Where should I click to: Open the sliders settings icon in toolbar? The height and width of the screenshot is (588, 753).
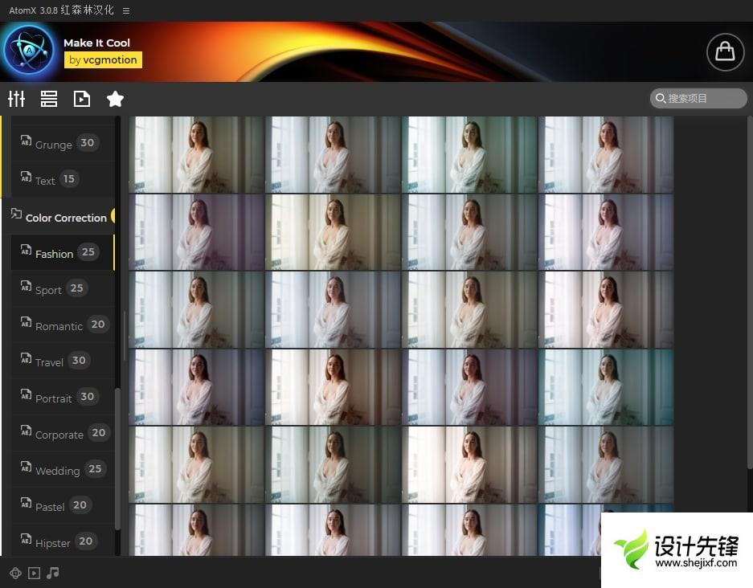[17, 99]
